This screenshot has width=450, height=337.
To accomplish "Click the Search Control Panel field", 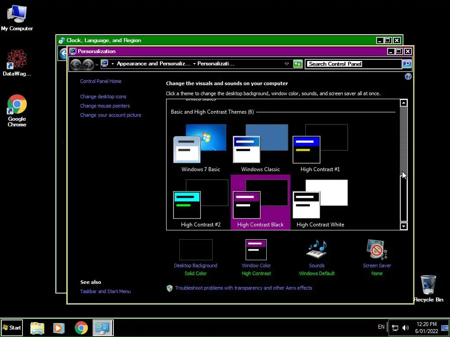I will coord(354,64).
